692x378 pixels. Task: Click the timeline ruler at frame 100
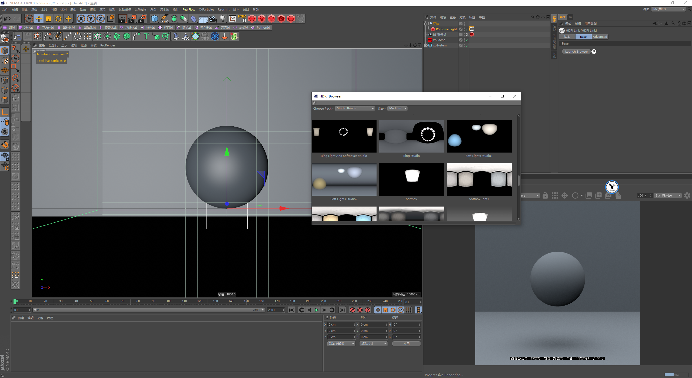169,301
